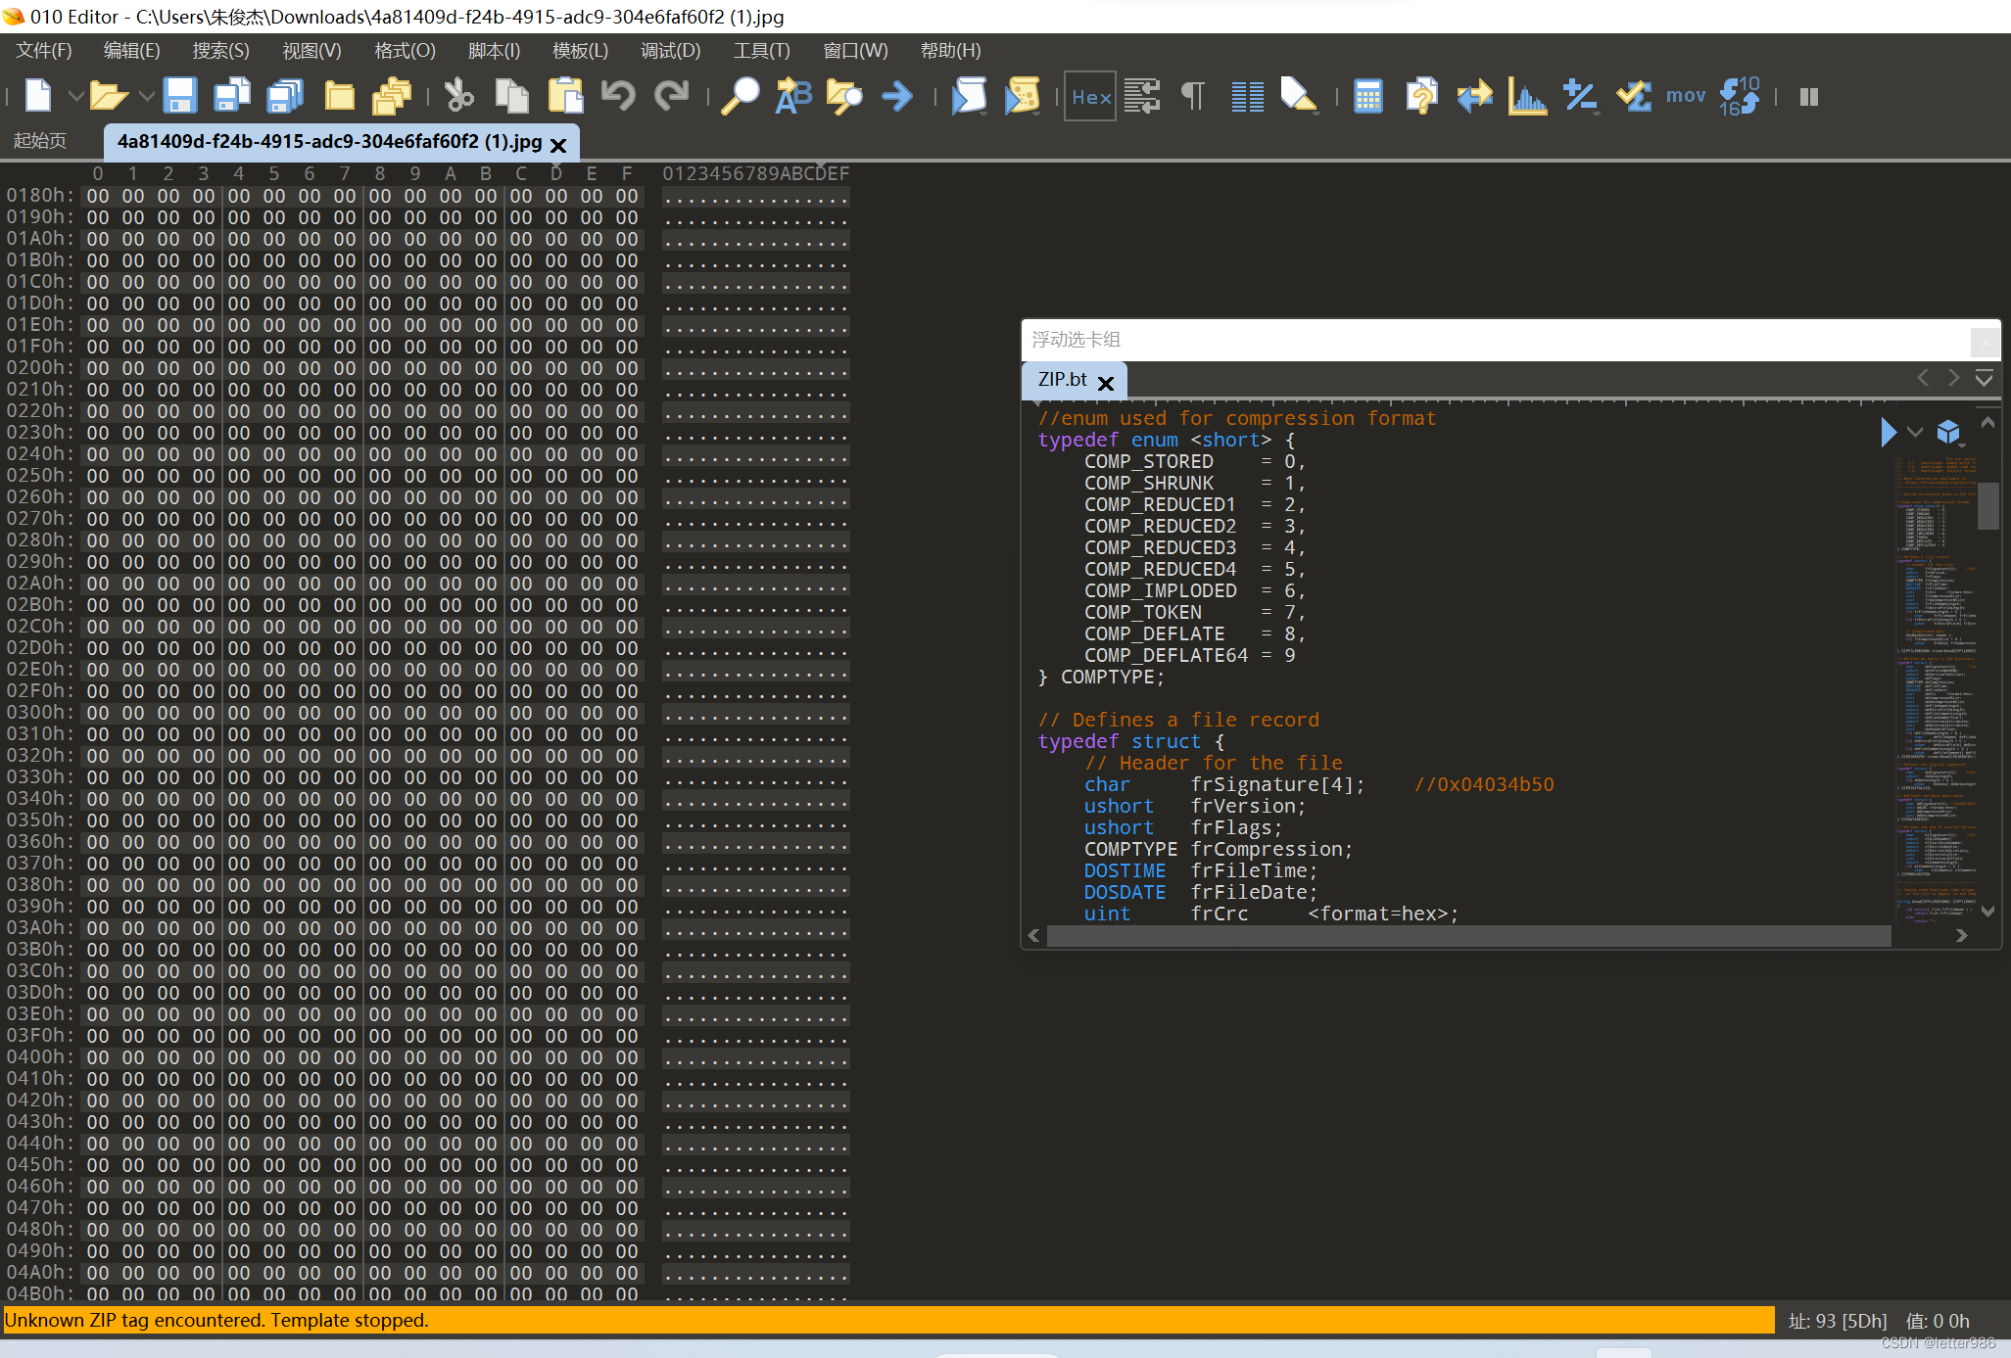
Task: Toggle Hex edit mode button
Action: [x=1090, y=96]
